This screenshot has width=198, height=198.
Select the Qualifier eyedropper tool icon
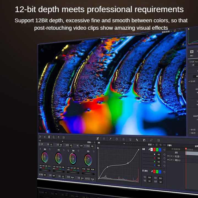pos(111,139)
